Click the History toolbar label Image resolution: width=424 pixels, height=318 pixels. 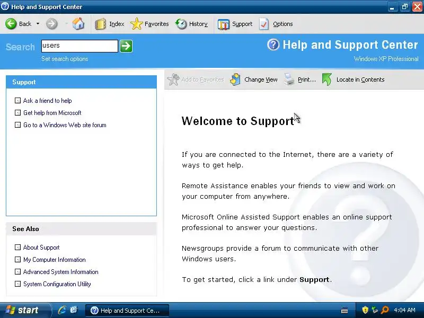[198, 24]
